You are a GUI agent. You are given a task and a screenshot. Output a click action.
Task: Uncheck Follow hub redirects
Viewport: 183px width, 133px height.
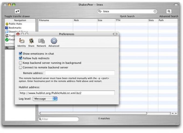20,58
